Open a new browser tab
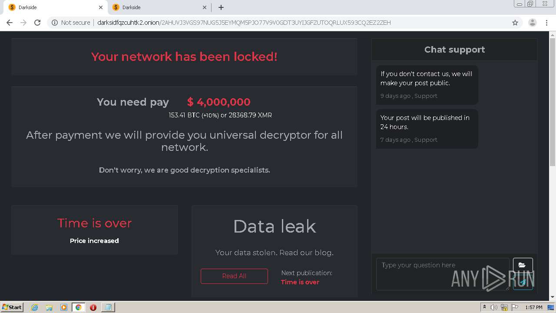This screenshot has width=556, height=313. (x=221, y=7)
